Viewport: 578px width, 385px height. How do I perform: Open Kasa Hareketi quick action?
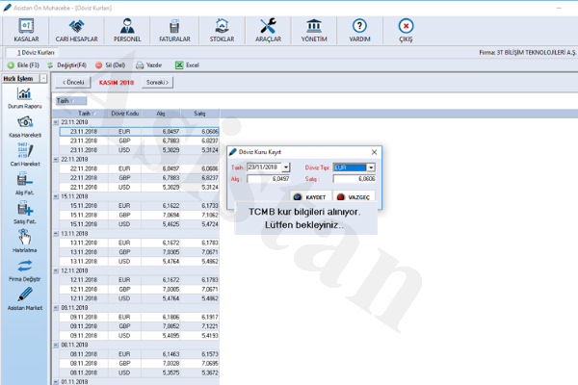coord(25,127)
